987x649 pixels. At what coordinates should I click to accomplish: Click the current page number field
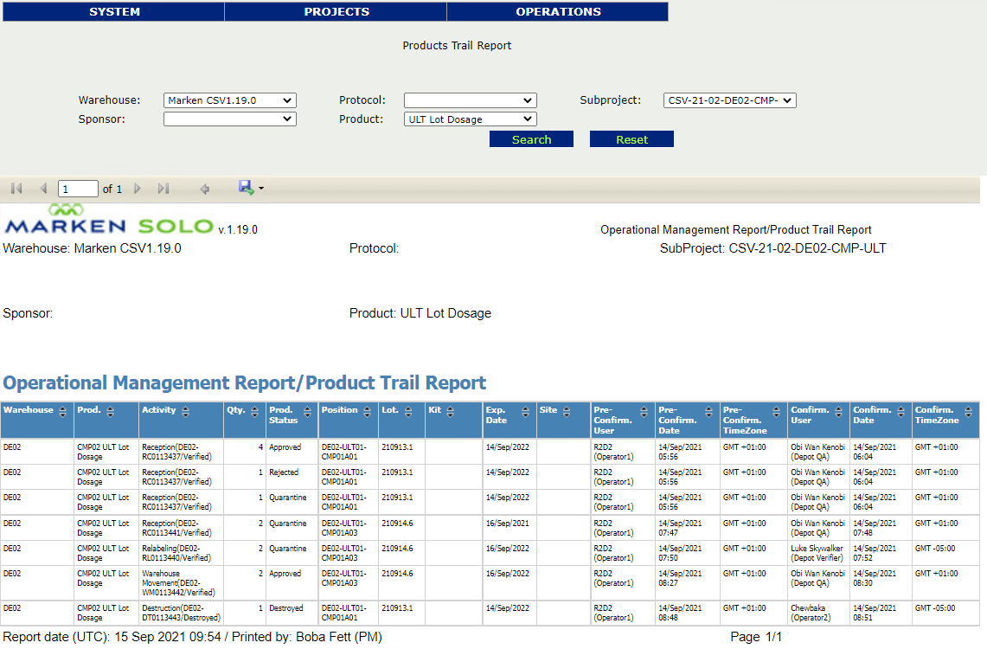click(x=78, y=189)
